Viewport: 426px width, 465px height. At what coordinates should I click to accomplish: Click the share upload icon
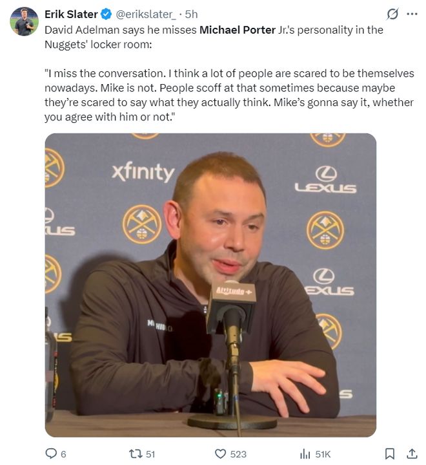(412, 454)
